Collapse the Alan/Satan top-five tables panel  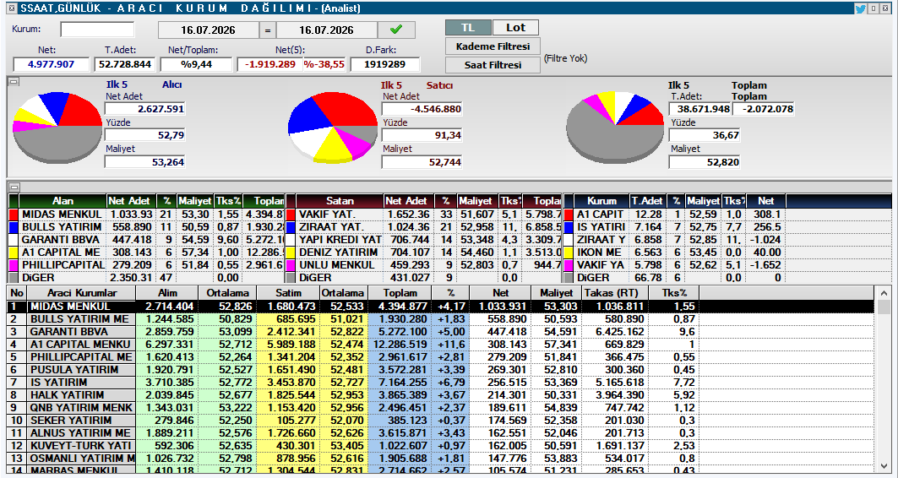coord(14,187)
